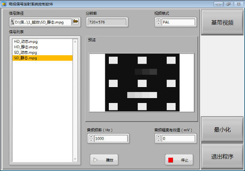Increase audio amplitude mV with up arrow
245x171 pixels.
click(x=158, y=137)
